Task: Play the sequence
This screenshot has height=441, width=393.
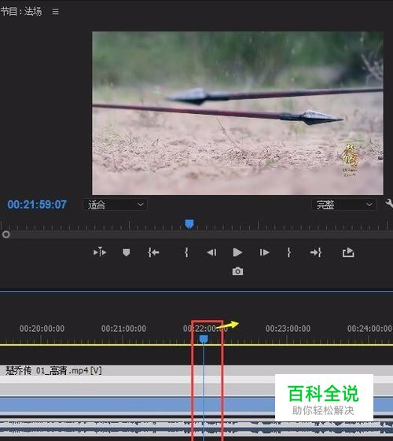Action: click(237, 252)
